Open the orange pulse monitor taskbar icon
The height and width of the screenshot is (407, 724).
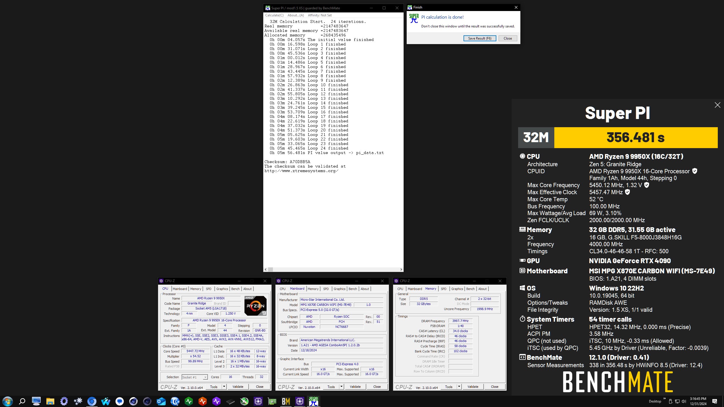202,401
